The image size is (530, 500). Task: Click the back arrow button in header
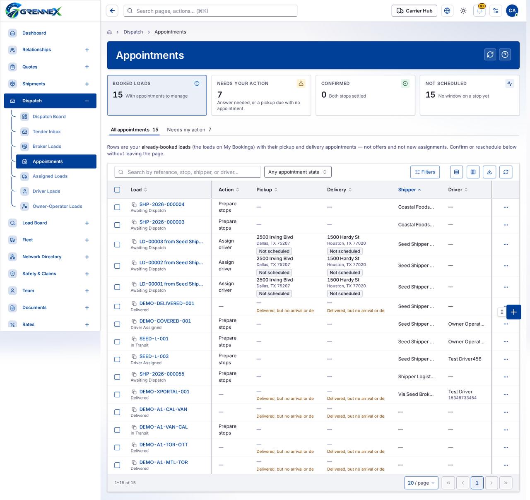point(112,11)
